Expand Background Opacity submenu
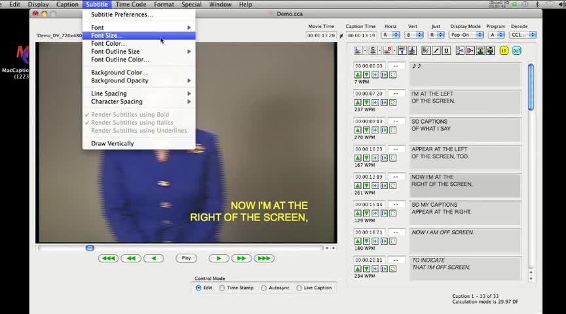Image resolution: width=566 pixels, height=314 pixels. 139,80
